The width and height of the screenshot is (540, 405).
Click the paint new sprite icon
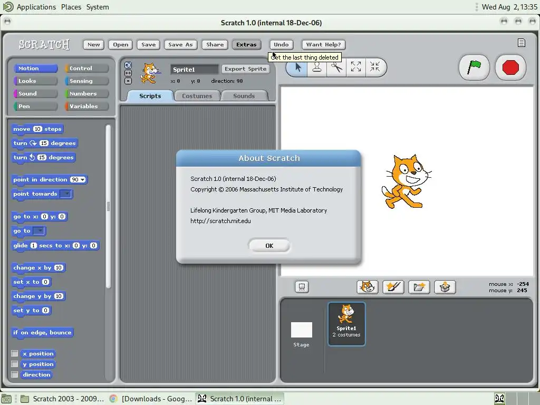tap(393, 287)
